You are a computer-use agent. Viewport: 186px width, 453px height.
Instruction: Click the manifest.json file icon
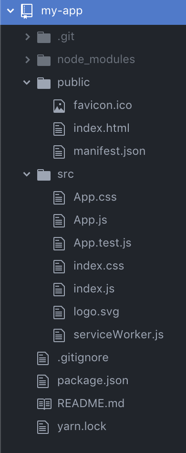(x=59, y=151)
